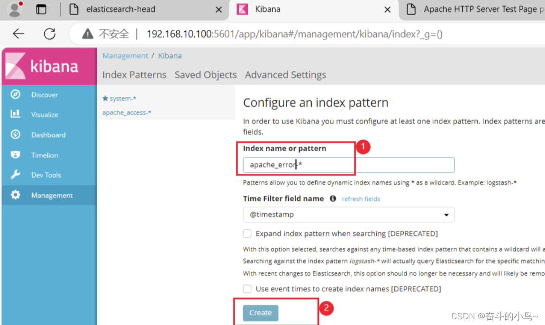Click the Visualize bar chart icon
Viewport: 545px width, 325px height.
tap(15, 114)
